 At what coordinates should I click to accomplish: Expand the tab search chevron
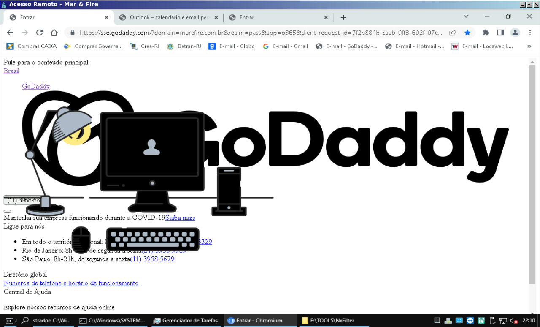coord(466,16)
